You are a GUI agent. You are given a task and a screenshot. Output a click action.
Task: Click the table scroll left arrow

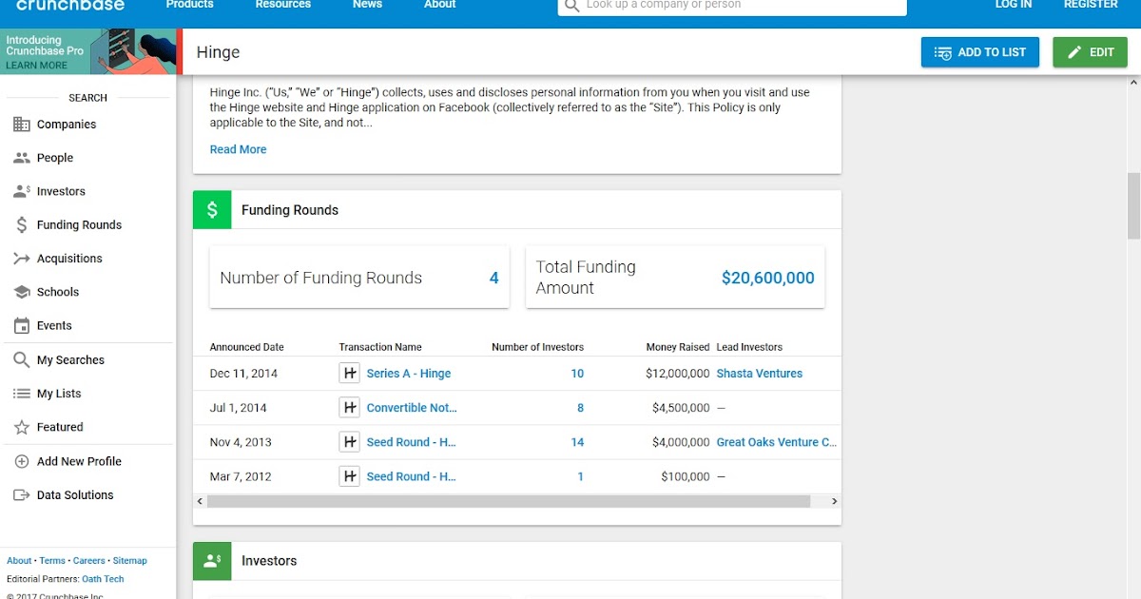pyautogui.click(x=200, y=501)
